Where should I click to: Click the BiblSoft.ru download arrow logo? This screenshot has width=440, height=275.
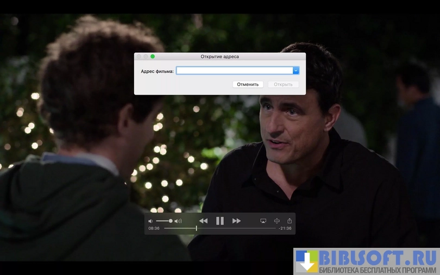[307, 261]
